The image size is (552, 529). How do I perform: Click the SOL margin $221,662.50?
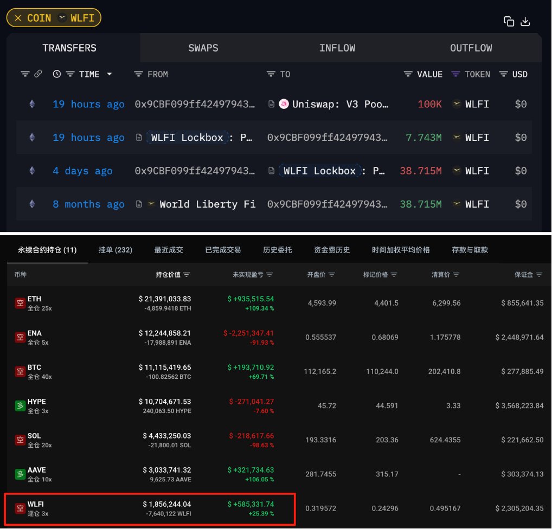tap(522, 440)
